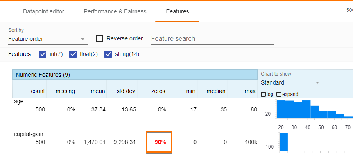Click the age histogram chart
Image resolution: width=353 pixels, height=158 pixels.
click(315, 109)
